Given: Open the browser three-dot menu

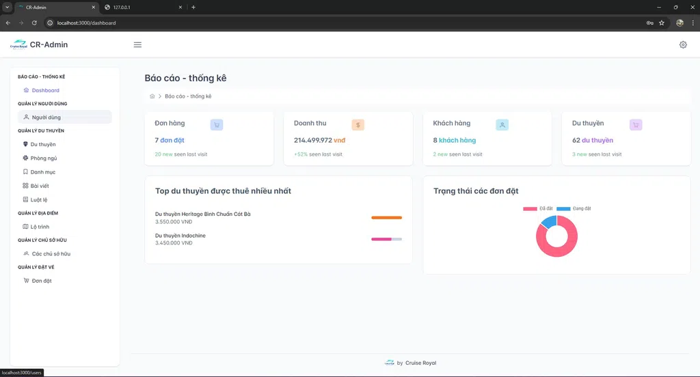Looking at the screenshot, I should [x=693, y=23].
